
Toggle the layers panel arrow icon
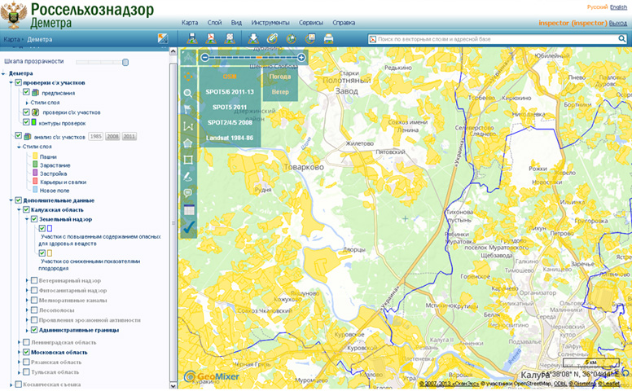pos(162,39)
